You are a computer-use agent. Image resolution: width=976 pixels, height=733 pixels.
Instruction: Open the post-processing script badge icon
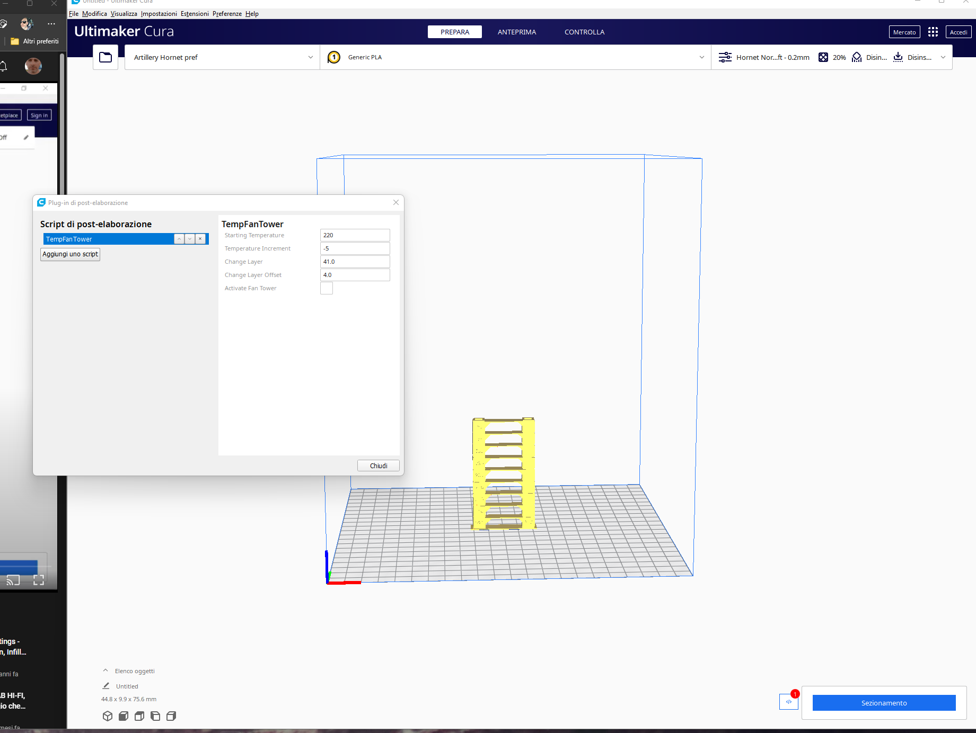[x=789, y=702]
